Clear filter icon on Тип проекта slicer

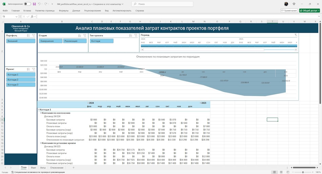click(136, 35)
